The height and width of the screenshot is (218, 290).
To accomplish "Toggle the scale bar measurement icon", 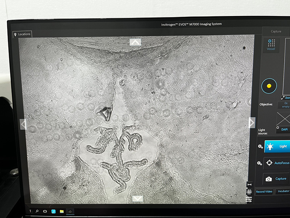I will tap(249, 185).
